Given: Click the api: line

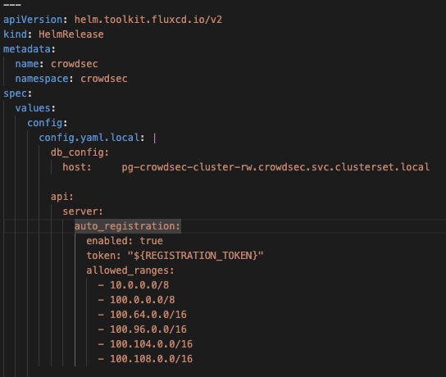Looking at the screenshot, I should 62,197.
